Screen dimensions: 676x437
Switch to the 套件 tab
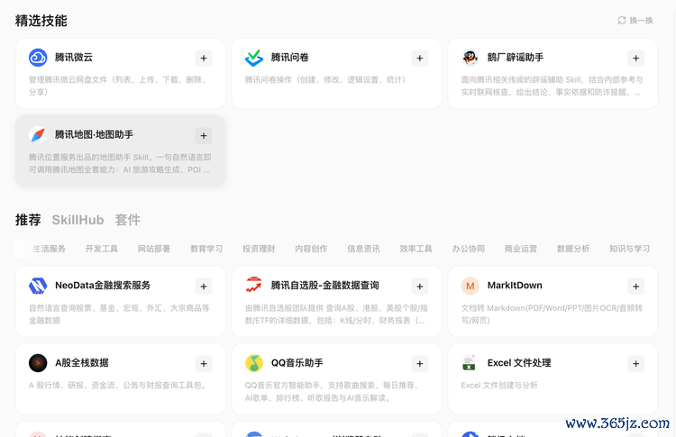128,220
